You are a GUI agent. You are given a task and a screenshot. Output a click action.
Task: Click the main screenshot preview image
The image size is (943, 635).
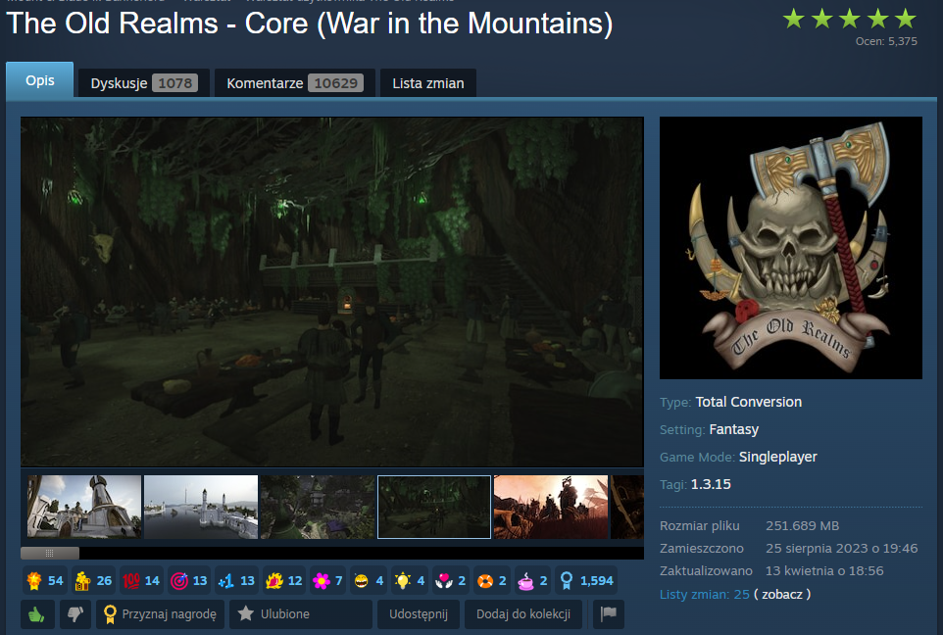[332, 292]
